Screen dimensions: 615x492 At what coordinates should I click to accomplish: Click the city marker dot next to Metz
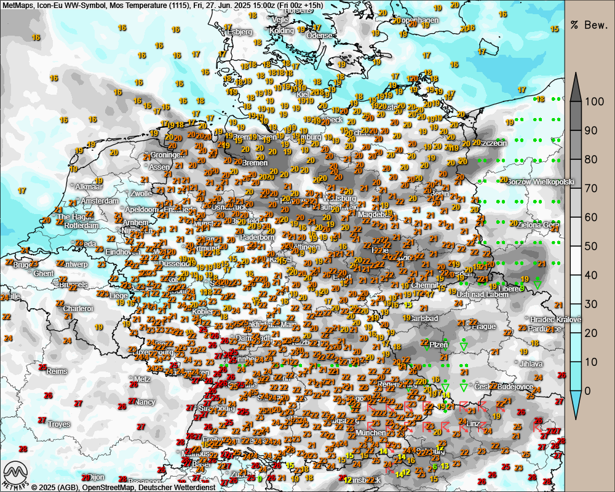point(131,378)
